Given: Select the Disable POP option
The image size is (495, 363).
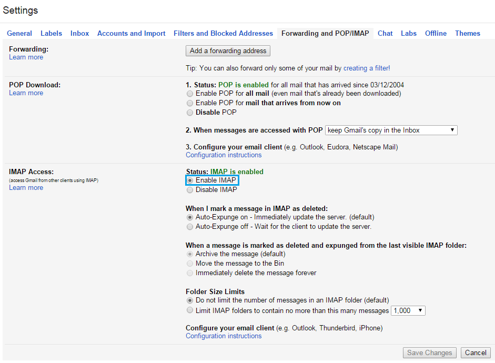Looking at the screenshot, I should coord(190,113).
